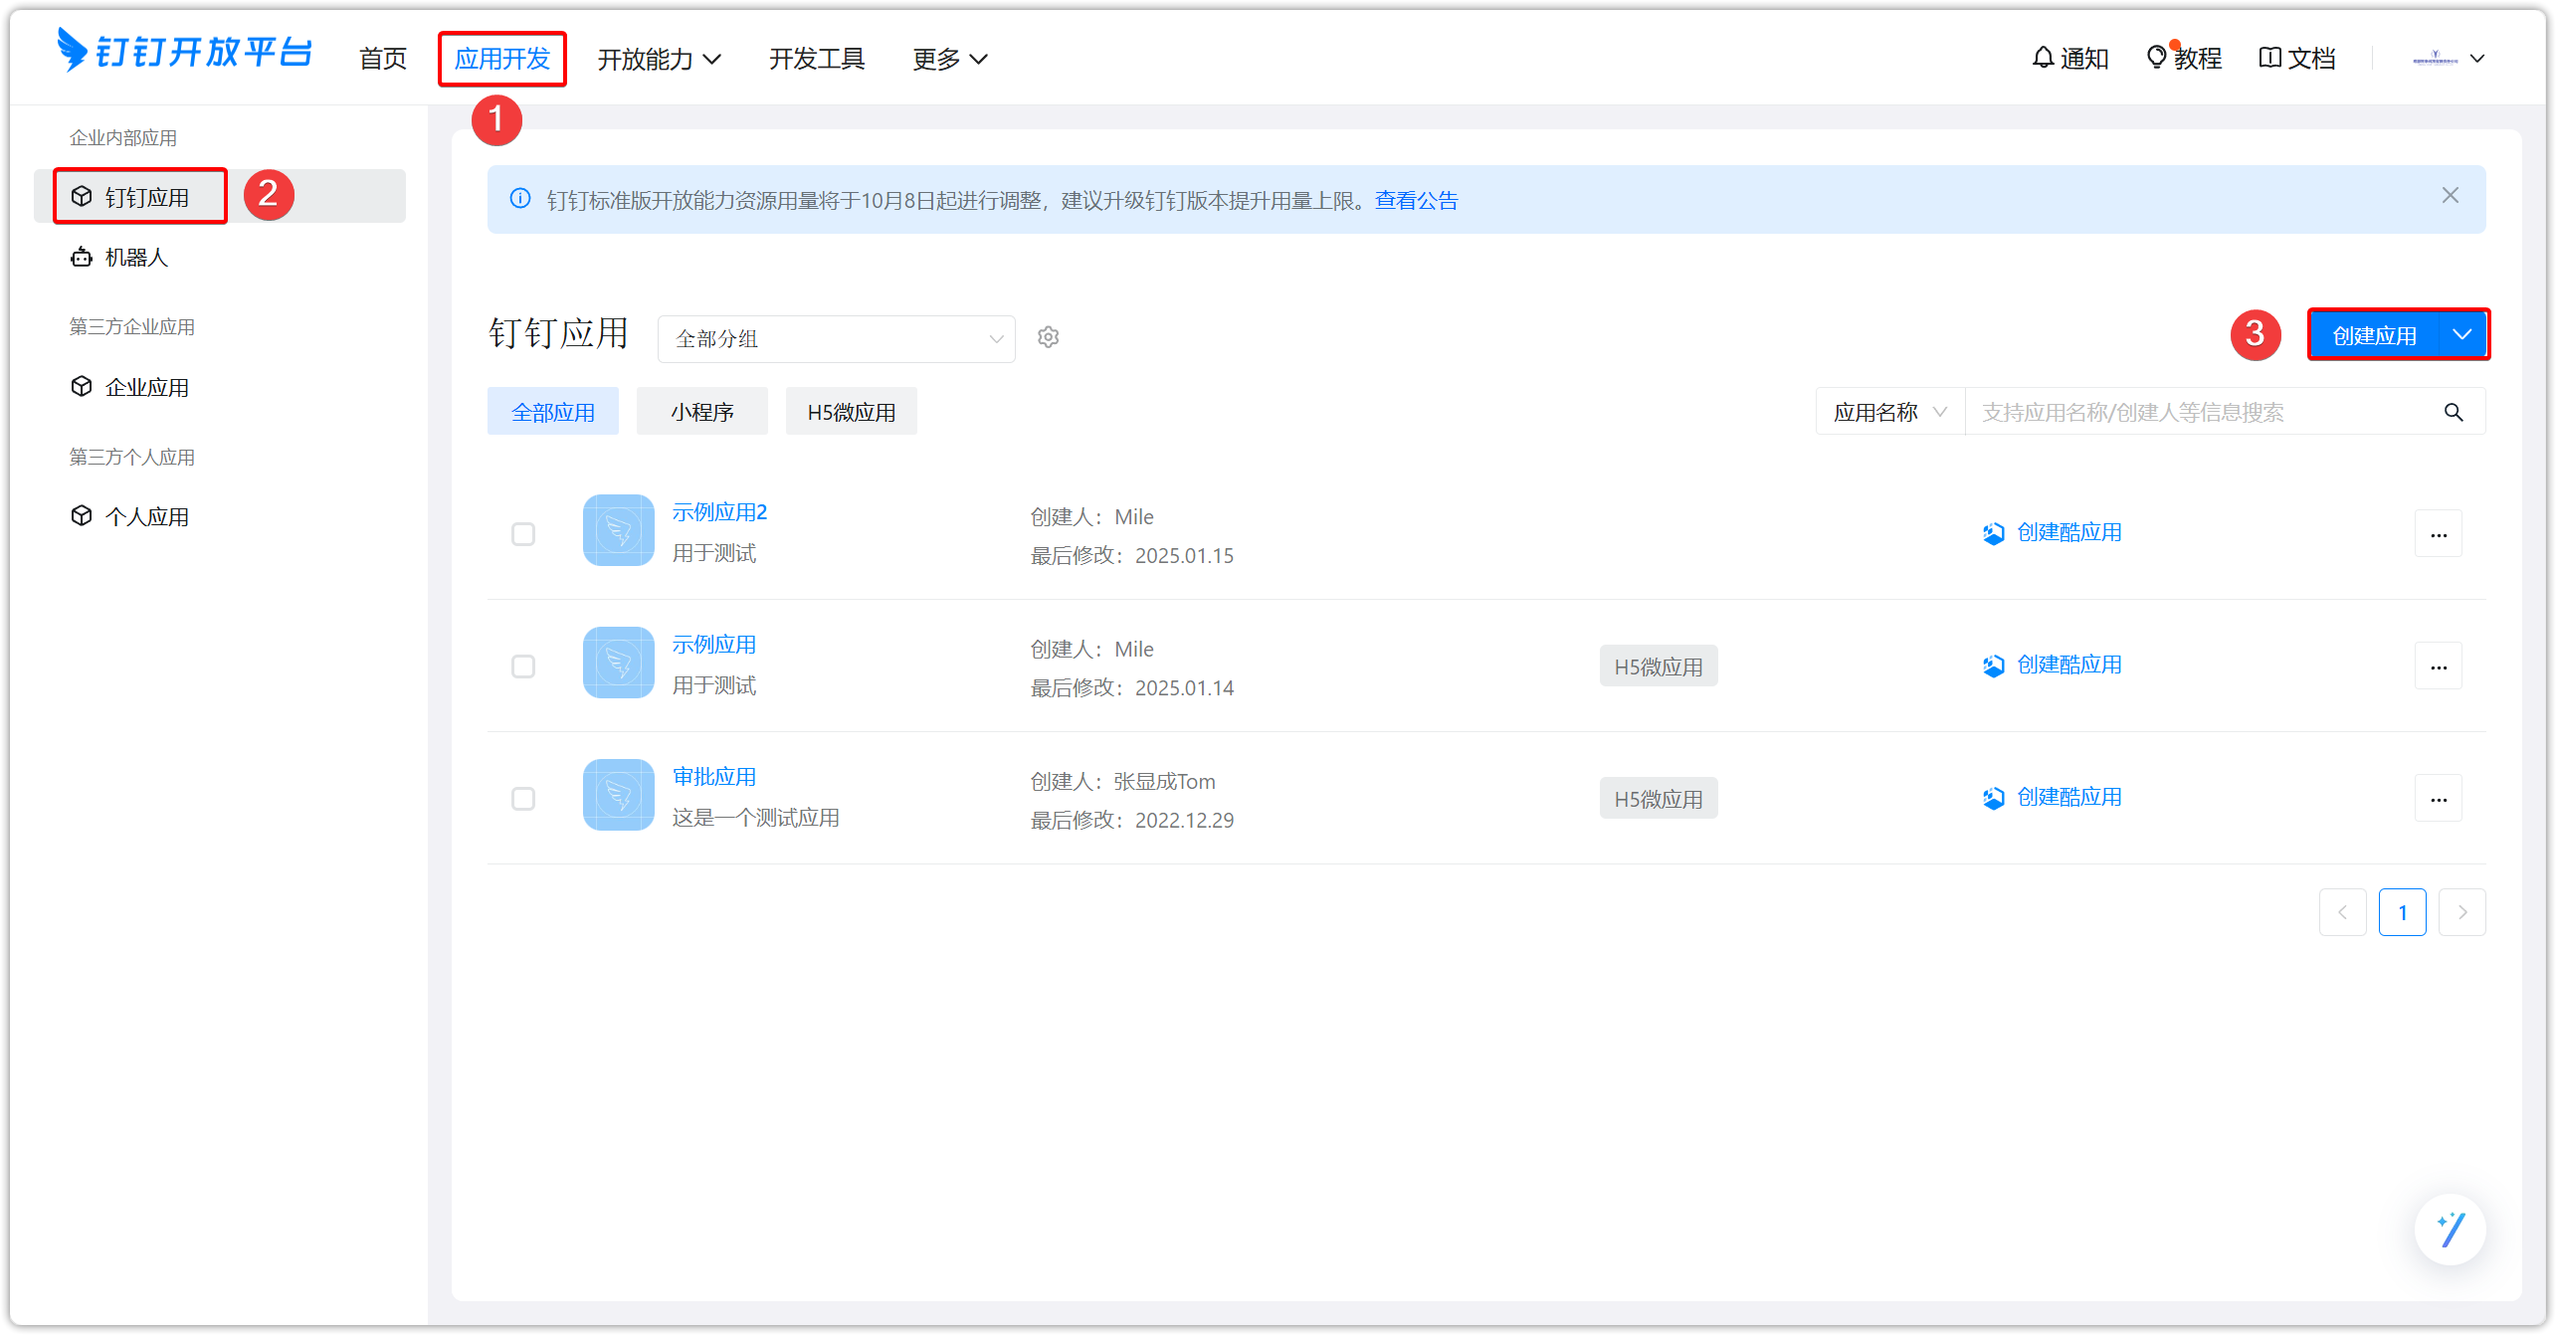The image size is (2556, 1335).
Task: Click the 创建应用 button
Action: [2374, 335]
